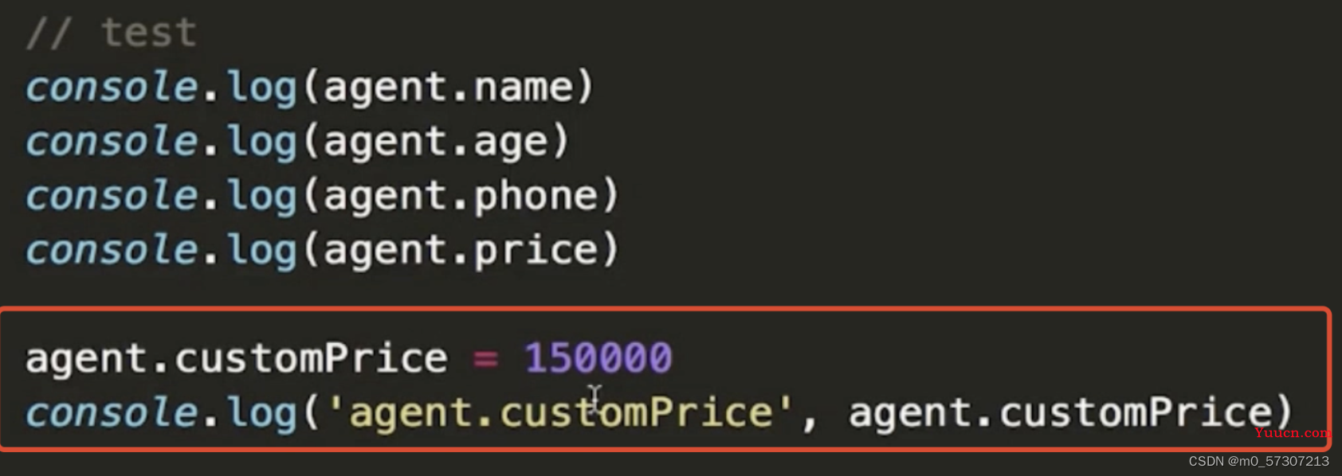Click the '// test' comment line
The height and width of the screenshot is (476, 1342).
point(112,33)
